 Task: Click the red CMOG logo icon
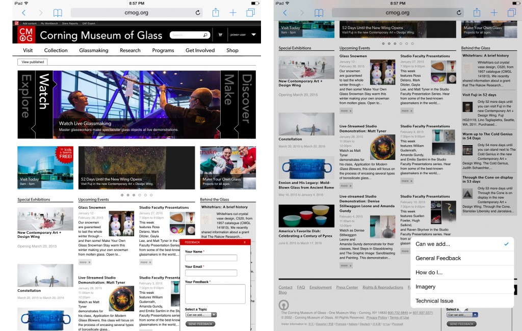point(25,35)
